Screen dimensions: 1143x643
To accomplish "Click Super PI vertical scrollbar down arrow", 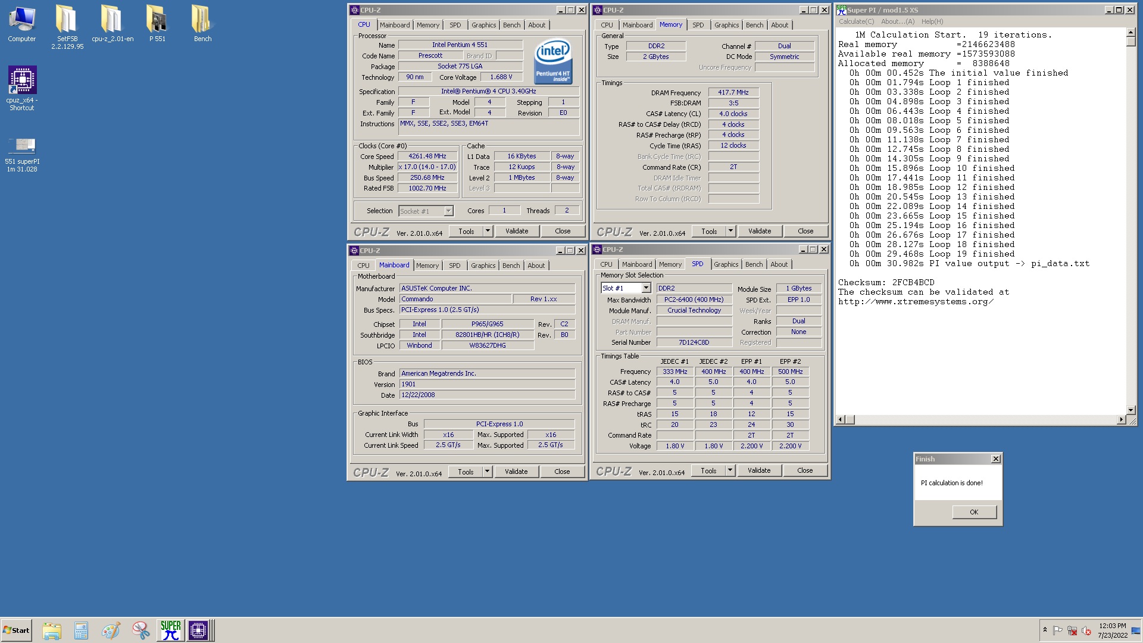I will click(x=1131, y=410).
